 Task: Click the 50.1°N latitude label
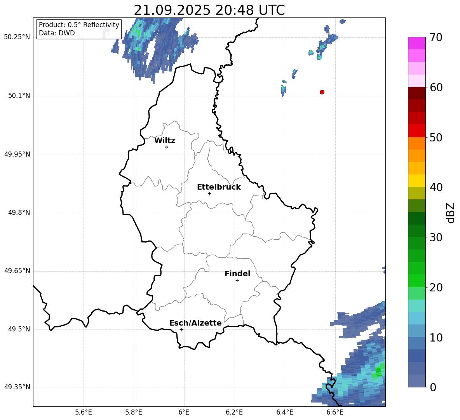19,96
